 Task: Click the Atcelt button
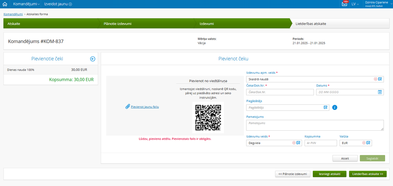pos(345,158)
